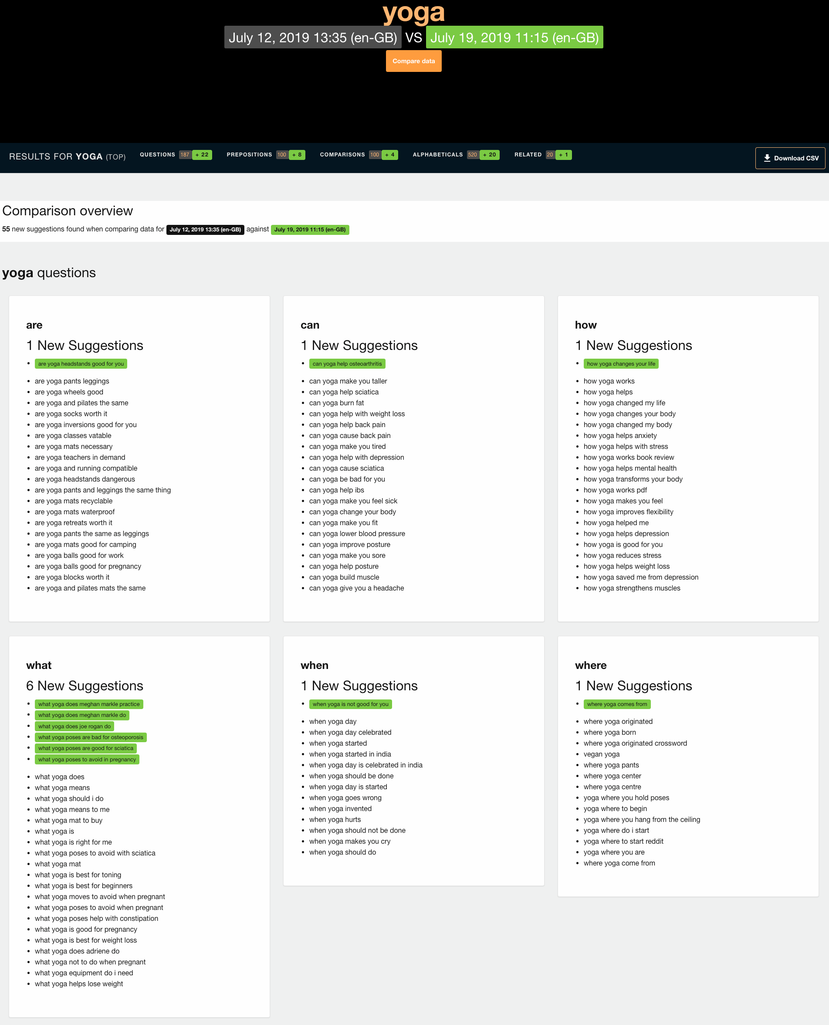This screenshot has width=829, height=1025.
Task: Click the orange yoga title heading
Action: pos(413,13)
